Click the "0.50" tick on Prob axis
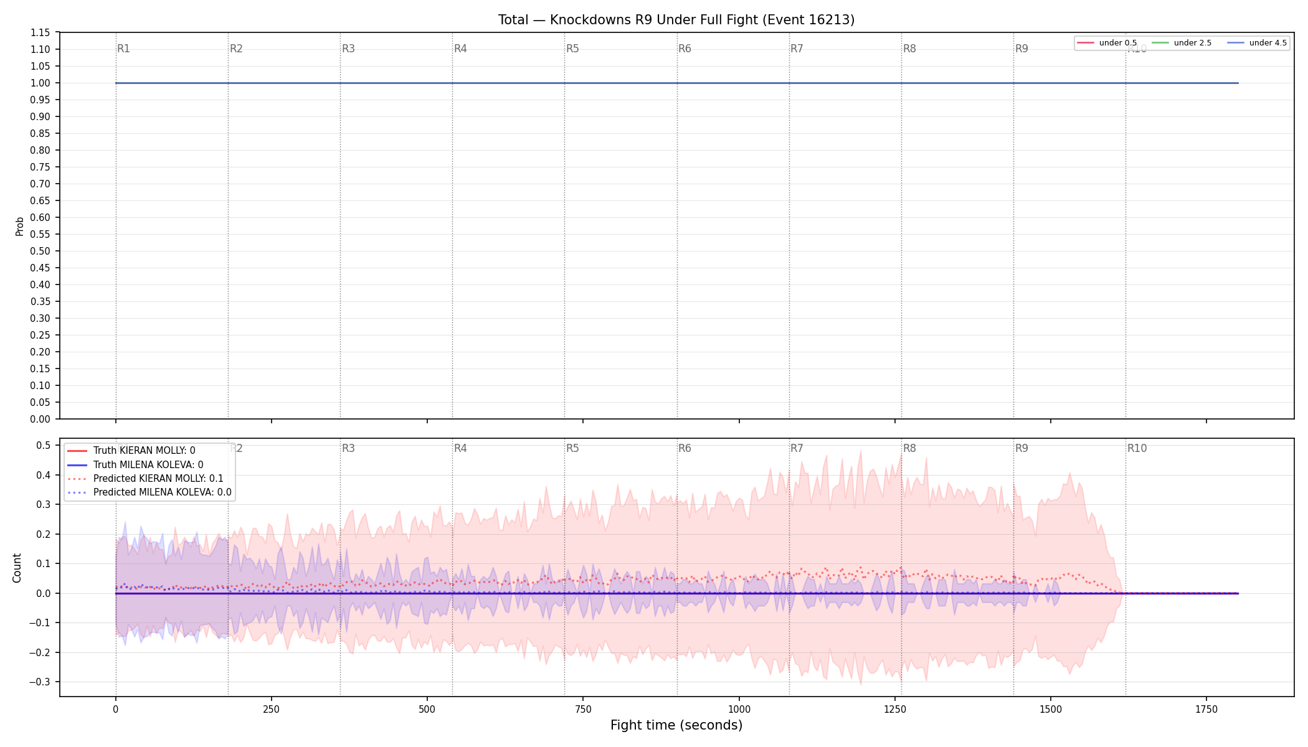 [x=40, y=251]
